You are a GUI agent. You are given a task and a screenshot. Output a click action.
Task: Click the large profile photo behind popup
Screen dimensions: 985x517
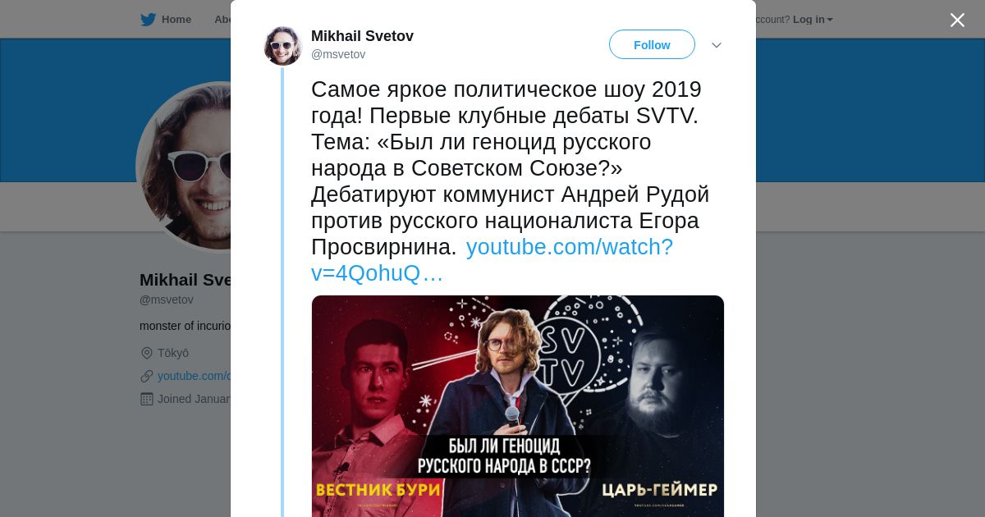(185, 167)
